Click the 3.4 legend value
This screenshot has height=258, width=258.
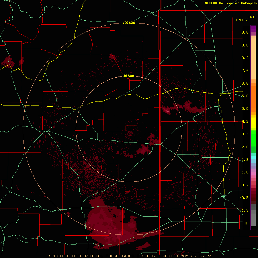[x=245, y=134]
